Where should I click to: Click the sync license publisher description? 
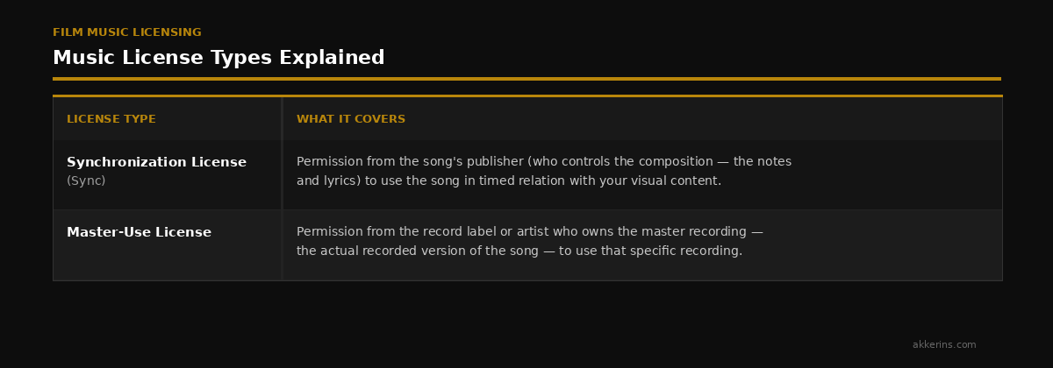544,171
